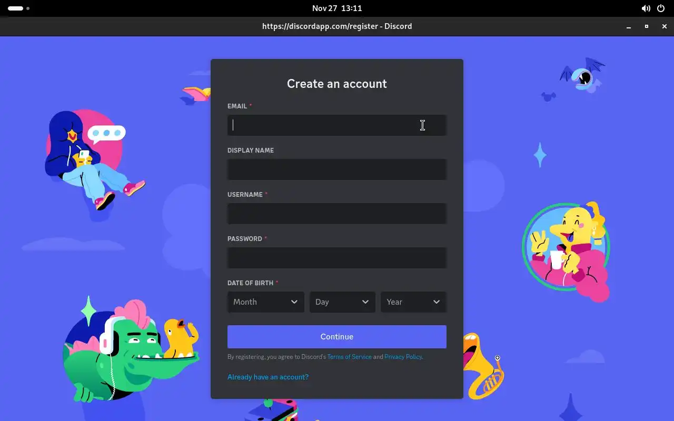Image resolution: width=674 pixels, height=421 pixels.
Task: Click the window title 'https://discordapp.com/register - Discord'
Action: pyautogui.click(x=337, y=26)
